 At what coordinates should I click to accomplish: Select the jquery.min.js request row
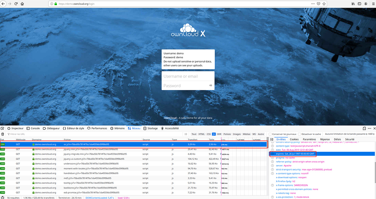(x=134, y=149)
